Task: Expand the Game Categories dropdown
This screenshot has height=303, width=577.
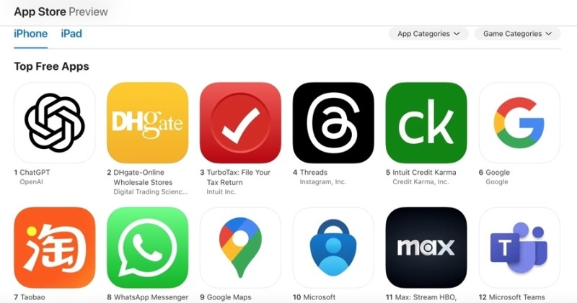Action: pos(517,34)
